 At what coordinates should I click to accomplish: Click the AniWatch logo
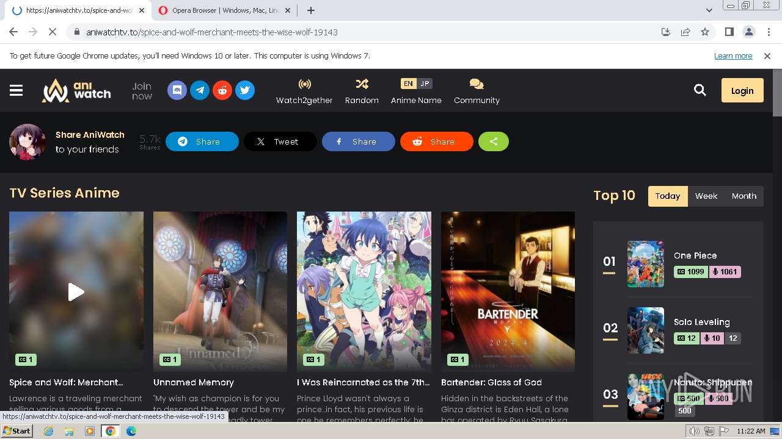[x=76, y=90]
